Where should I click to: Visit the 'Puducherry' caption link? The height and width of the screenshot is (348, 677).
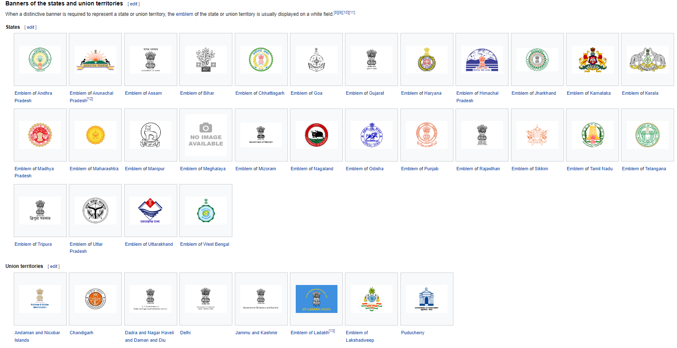(x=413, y=333)
